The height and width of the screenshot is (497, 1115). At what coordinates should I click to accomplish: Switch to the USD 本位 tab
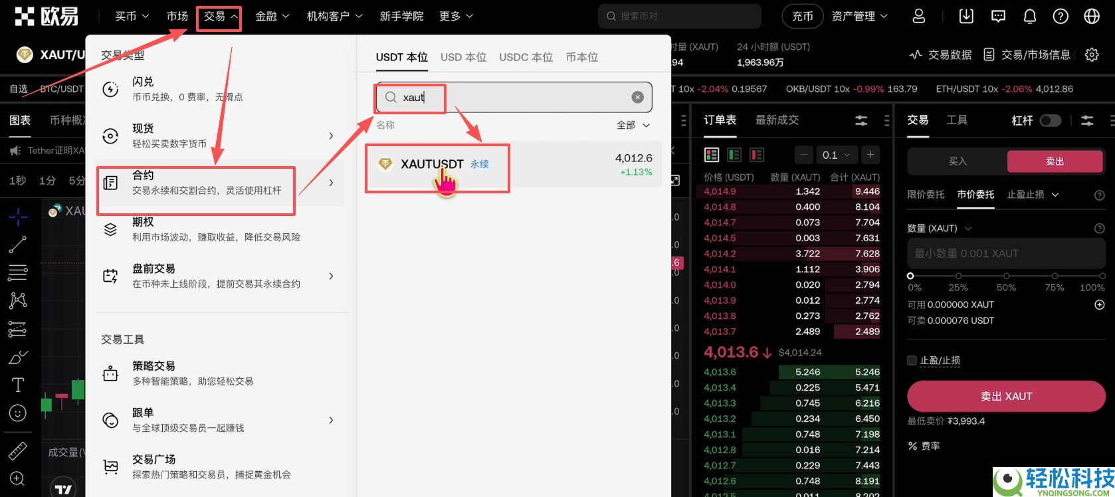click(463, 57)
